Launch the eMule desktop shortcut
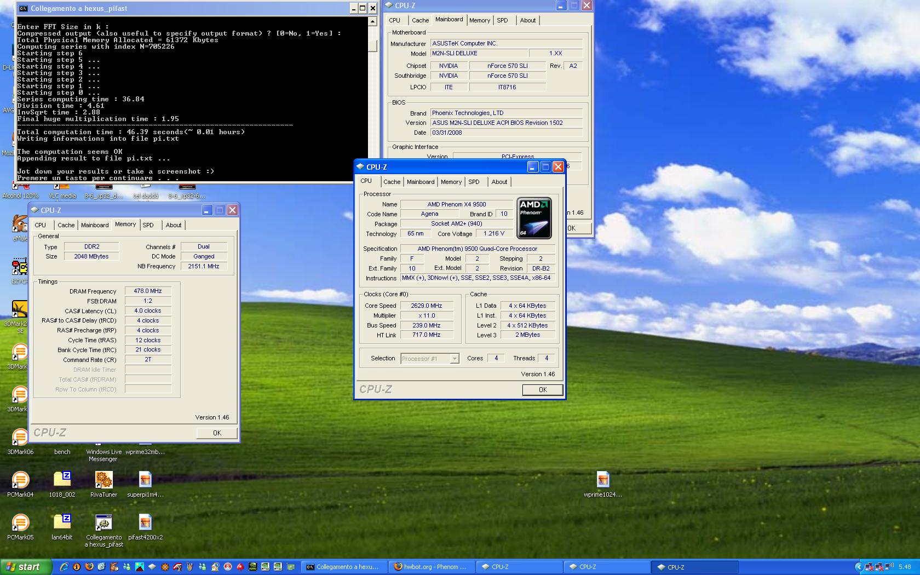 tap(20, 228)
